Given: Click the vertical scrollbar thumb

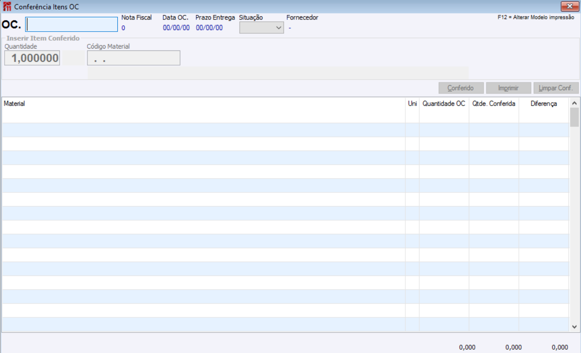Looking at the screenshot, I should tap(575, 117).
